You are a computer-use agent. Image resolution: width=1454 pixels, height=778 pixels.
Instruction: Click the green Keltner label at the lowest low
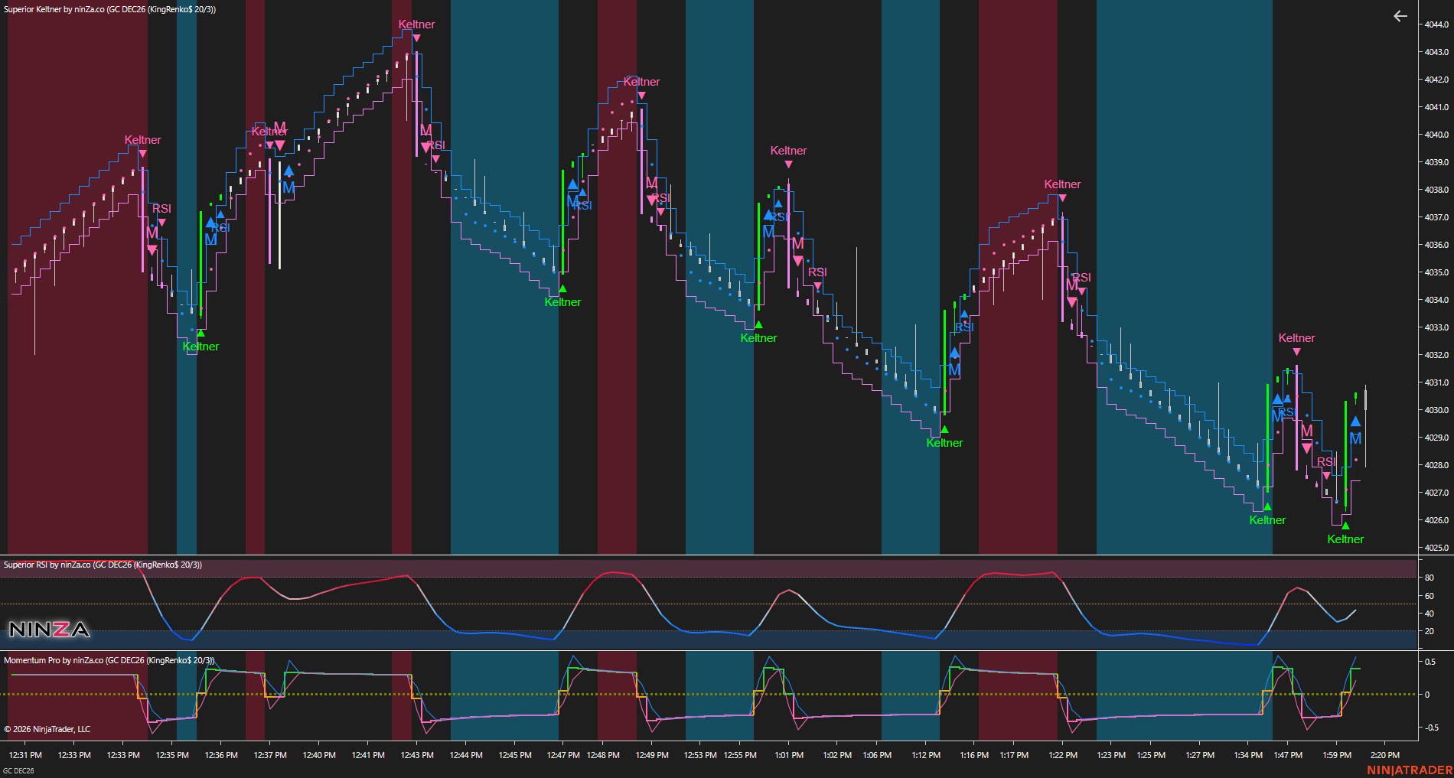(1345, 539)
